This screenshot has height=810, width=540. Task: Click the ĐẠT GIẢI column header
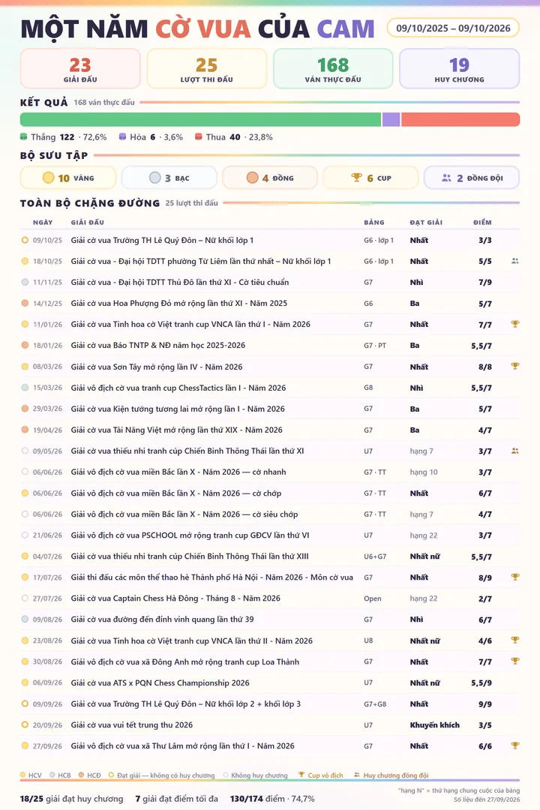click(x=426, y=222)
